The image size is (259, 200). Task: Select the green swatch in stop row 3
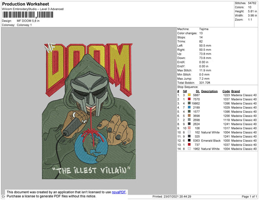189,103
